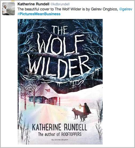Open The Wolf Wilder book cover image
The image size is (135, 148).
60,82
